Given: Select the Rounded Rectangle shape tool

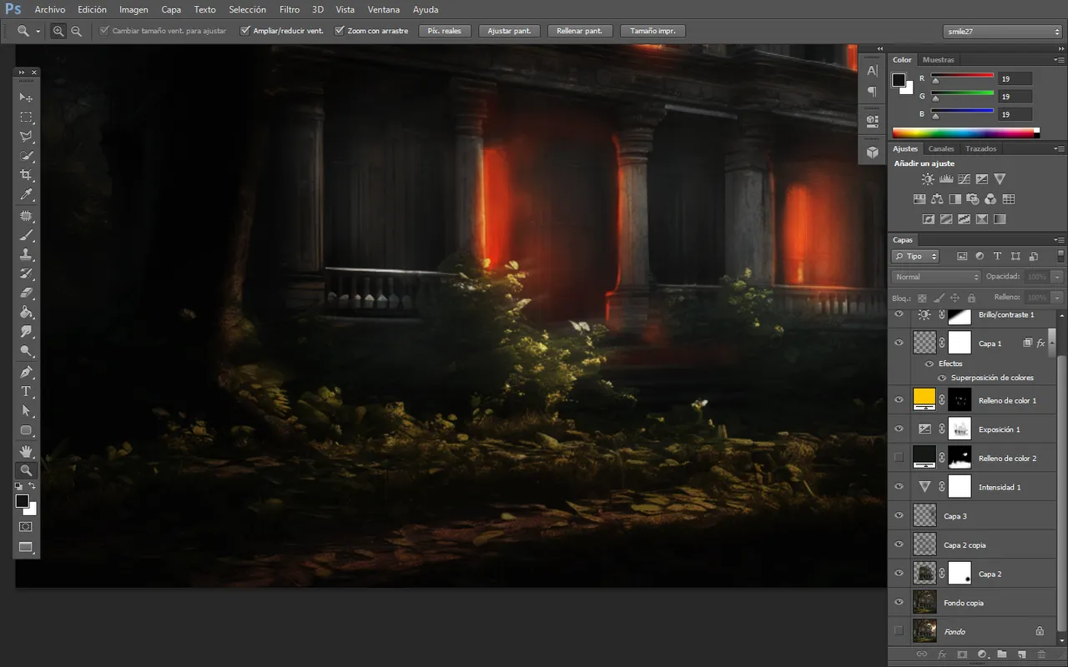Looking at the screenshot, I should tap(26, 430).
